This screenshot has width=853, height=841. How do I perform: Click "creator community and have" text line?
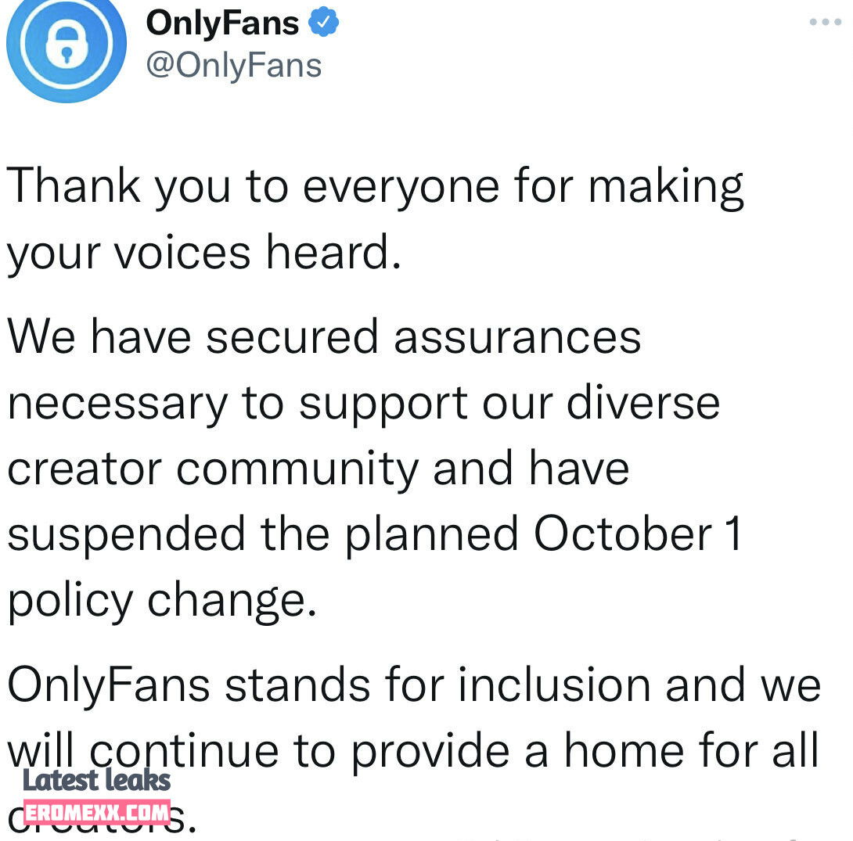point(319,469)
